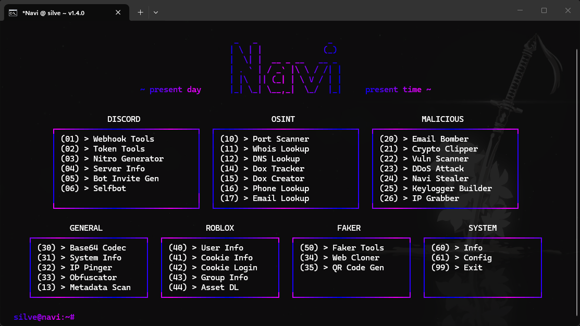Click the '~ present day' tagline text
580x326 pixels.
coord(170,90)
